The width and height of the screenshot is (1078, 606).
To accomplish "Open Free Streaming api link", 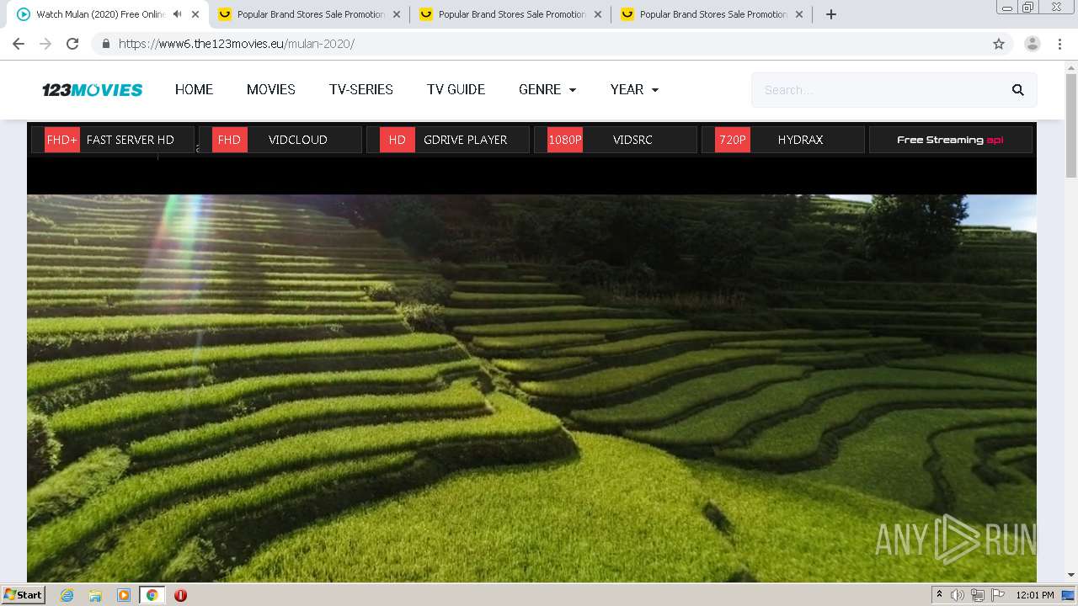I will (x=950, y=140).
